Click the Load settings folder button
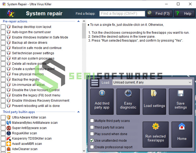The width and height of the screenshot is (196, 153). 154,102
